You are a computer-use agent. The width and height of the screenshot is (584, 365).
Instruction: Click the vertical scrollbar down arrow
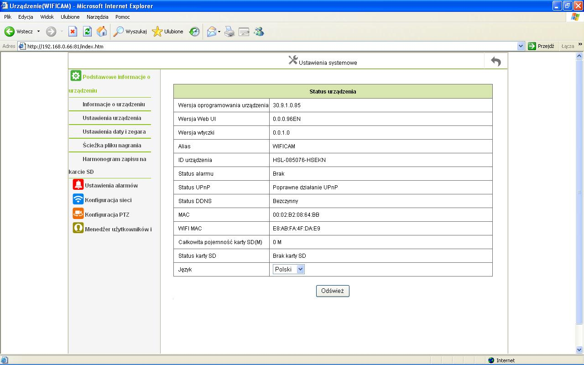coord(580,350)
